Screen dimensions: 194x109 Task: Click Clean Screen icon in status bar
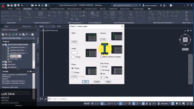(188, 104)
